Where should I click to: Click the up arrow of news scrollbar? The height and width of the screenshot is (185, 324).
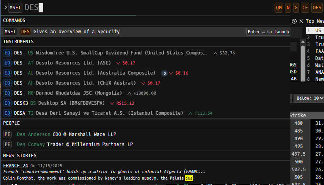303,42
